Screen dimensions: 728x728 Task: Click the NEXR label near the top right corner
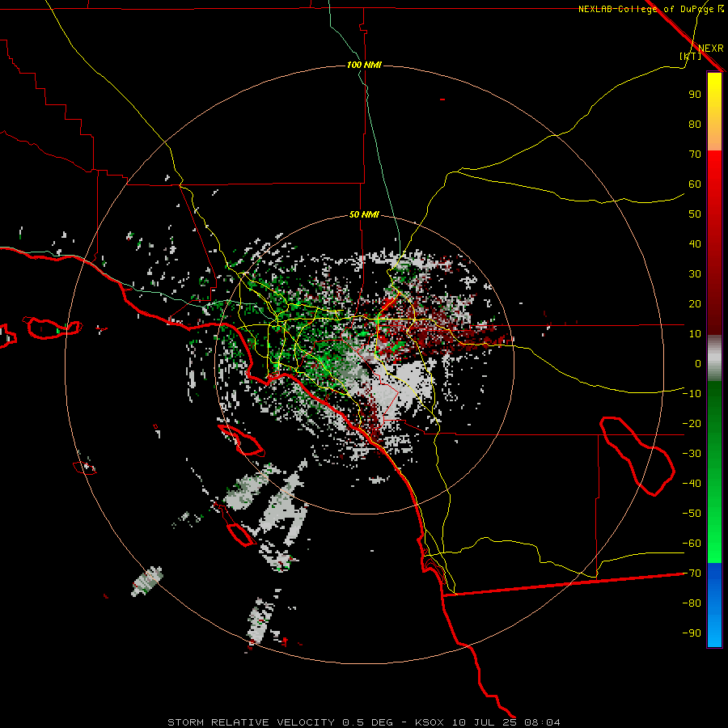coord(711,49)
